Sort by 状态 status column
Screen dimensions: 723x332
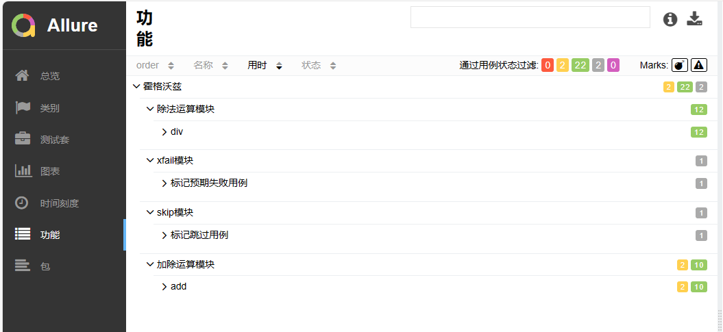tap(319, 66)
